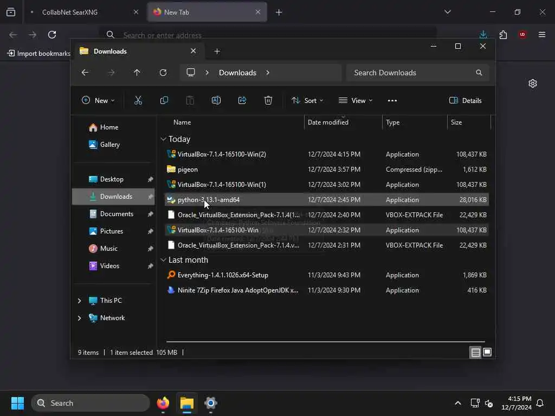Select the Downloads Explorer tab
The height and width of the screenshot is (416, 555).
(x=138, y=51)
